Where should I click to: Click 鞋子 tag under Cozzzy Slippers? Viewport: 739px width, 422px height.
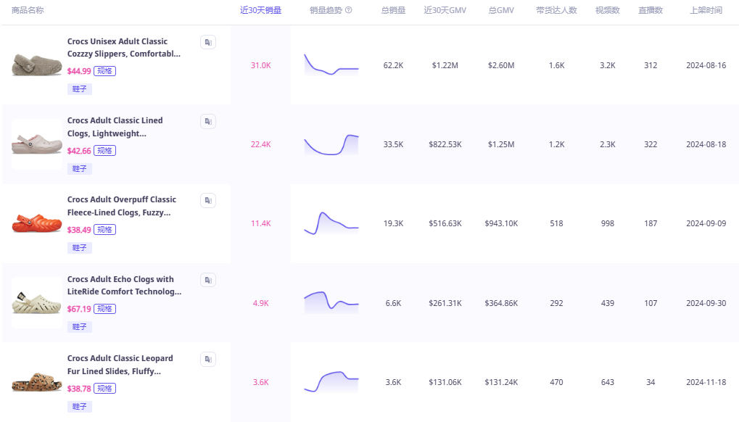click(80, 89)
